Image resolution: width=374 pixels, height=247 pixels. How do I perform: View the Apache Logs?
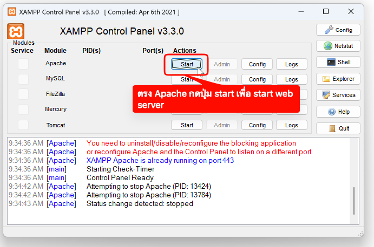291,64
